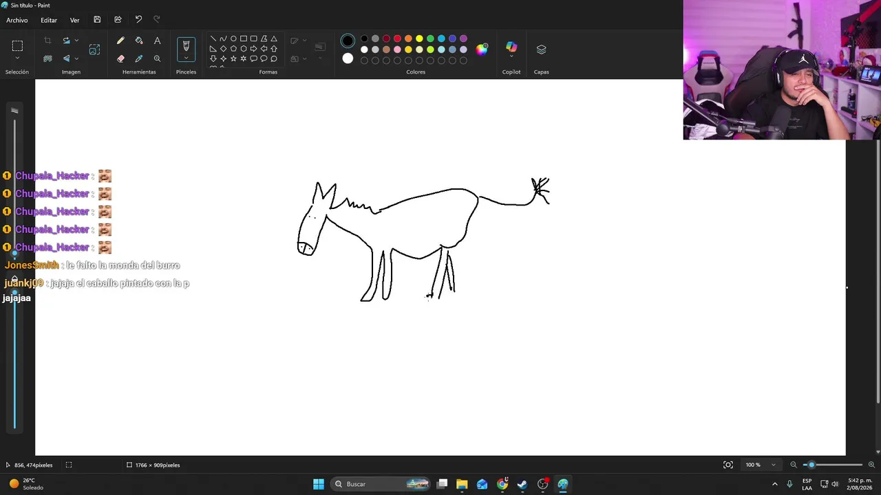Zoom in with the plus icon

[871, 465]
